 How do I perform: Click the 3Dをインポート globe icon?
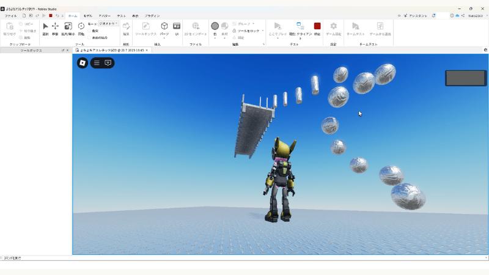pos(196,26)
